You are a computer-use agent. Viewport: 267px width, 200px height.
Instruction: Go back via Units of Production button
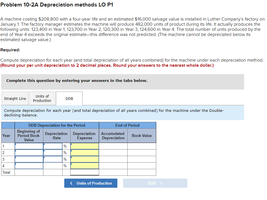pos(91,183)
